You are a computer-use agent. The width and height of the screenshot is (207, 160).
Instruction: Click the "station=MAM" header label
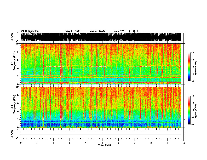pyautogui.click(x=97, y=31)
